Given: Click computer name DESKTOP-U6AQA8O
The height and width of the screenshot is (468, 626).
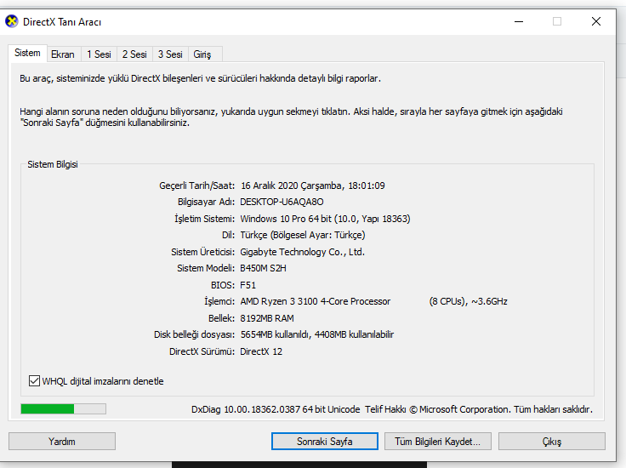Looking at the screenshot, I should point(282,202).
